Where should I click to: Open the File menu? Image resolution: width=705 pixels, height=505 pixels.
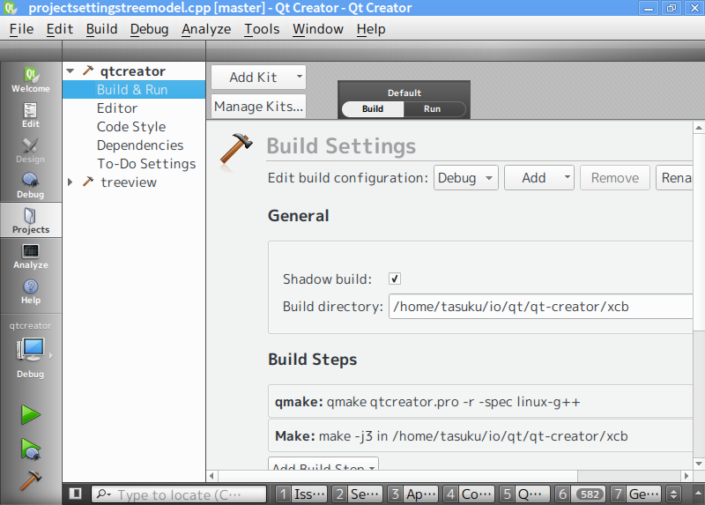pyautogui.click(x=21, y=29)
